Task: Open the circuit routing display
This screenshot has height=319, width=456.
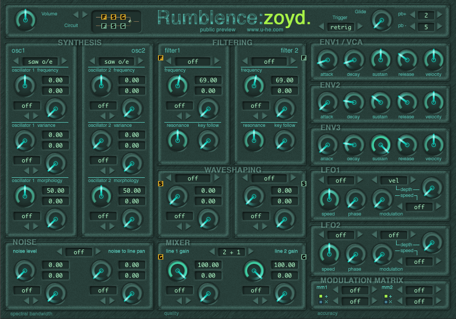Action: tap(117, 22)
